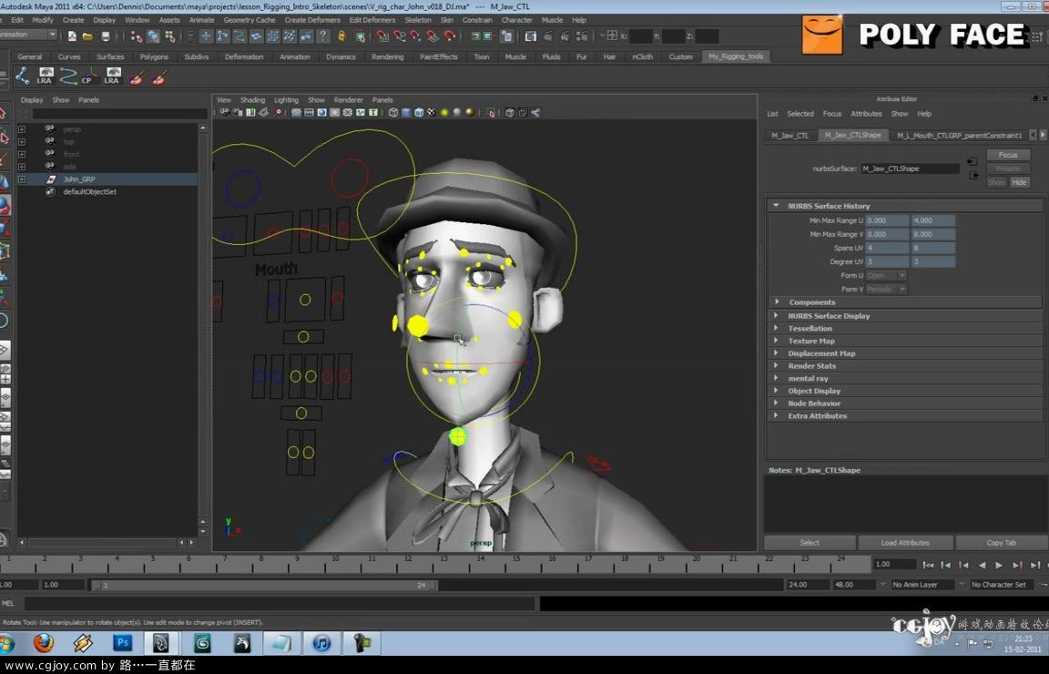Open Photoshop from the taskbar
Viewport: 1049px width, 674px height.
click(x=122, y=643)
